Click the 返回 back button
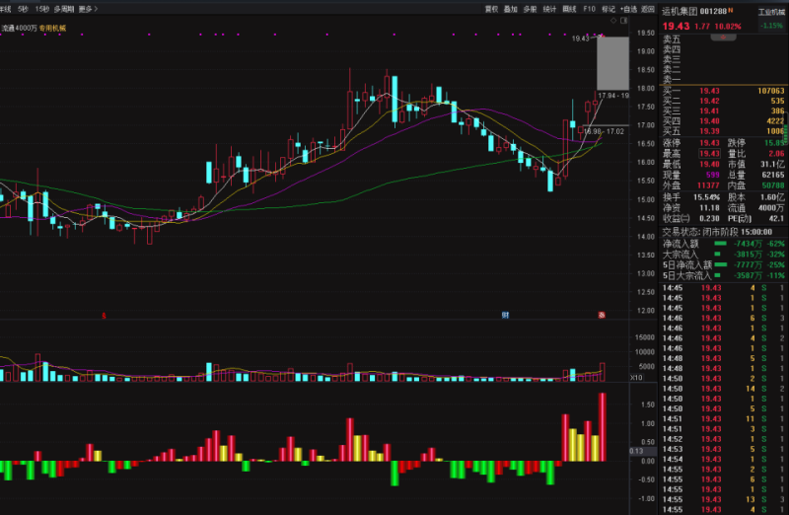 coord(647,9)
